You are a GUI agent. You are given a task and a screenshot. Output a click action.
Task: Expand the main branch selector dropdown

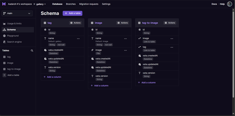pos(17,13)
